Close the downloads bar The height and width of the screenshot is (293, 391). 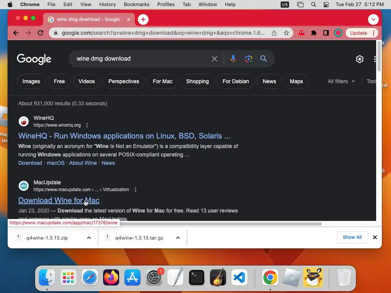(375, 237)
